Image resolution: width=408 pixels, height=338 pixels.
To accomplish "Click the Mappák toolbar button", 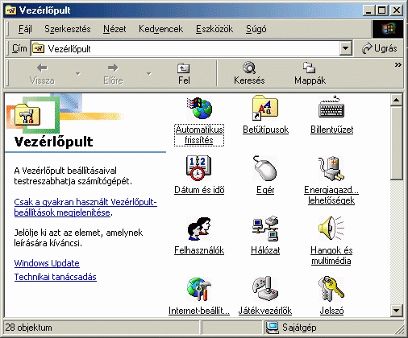I will [310, 73].
